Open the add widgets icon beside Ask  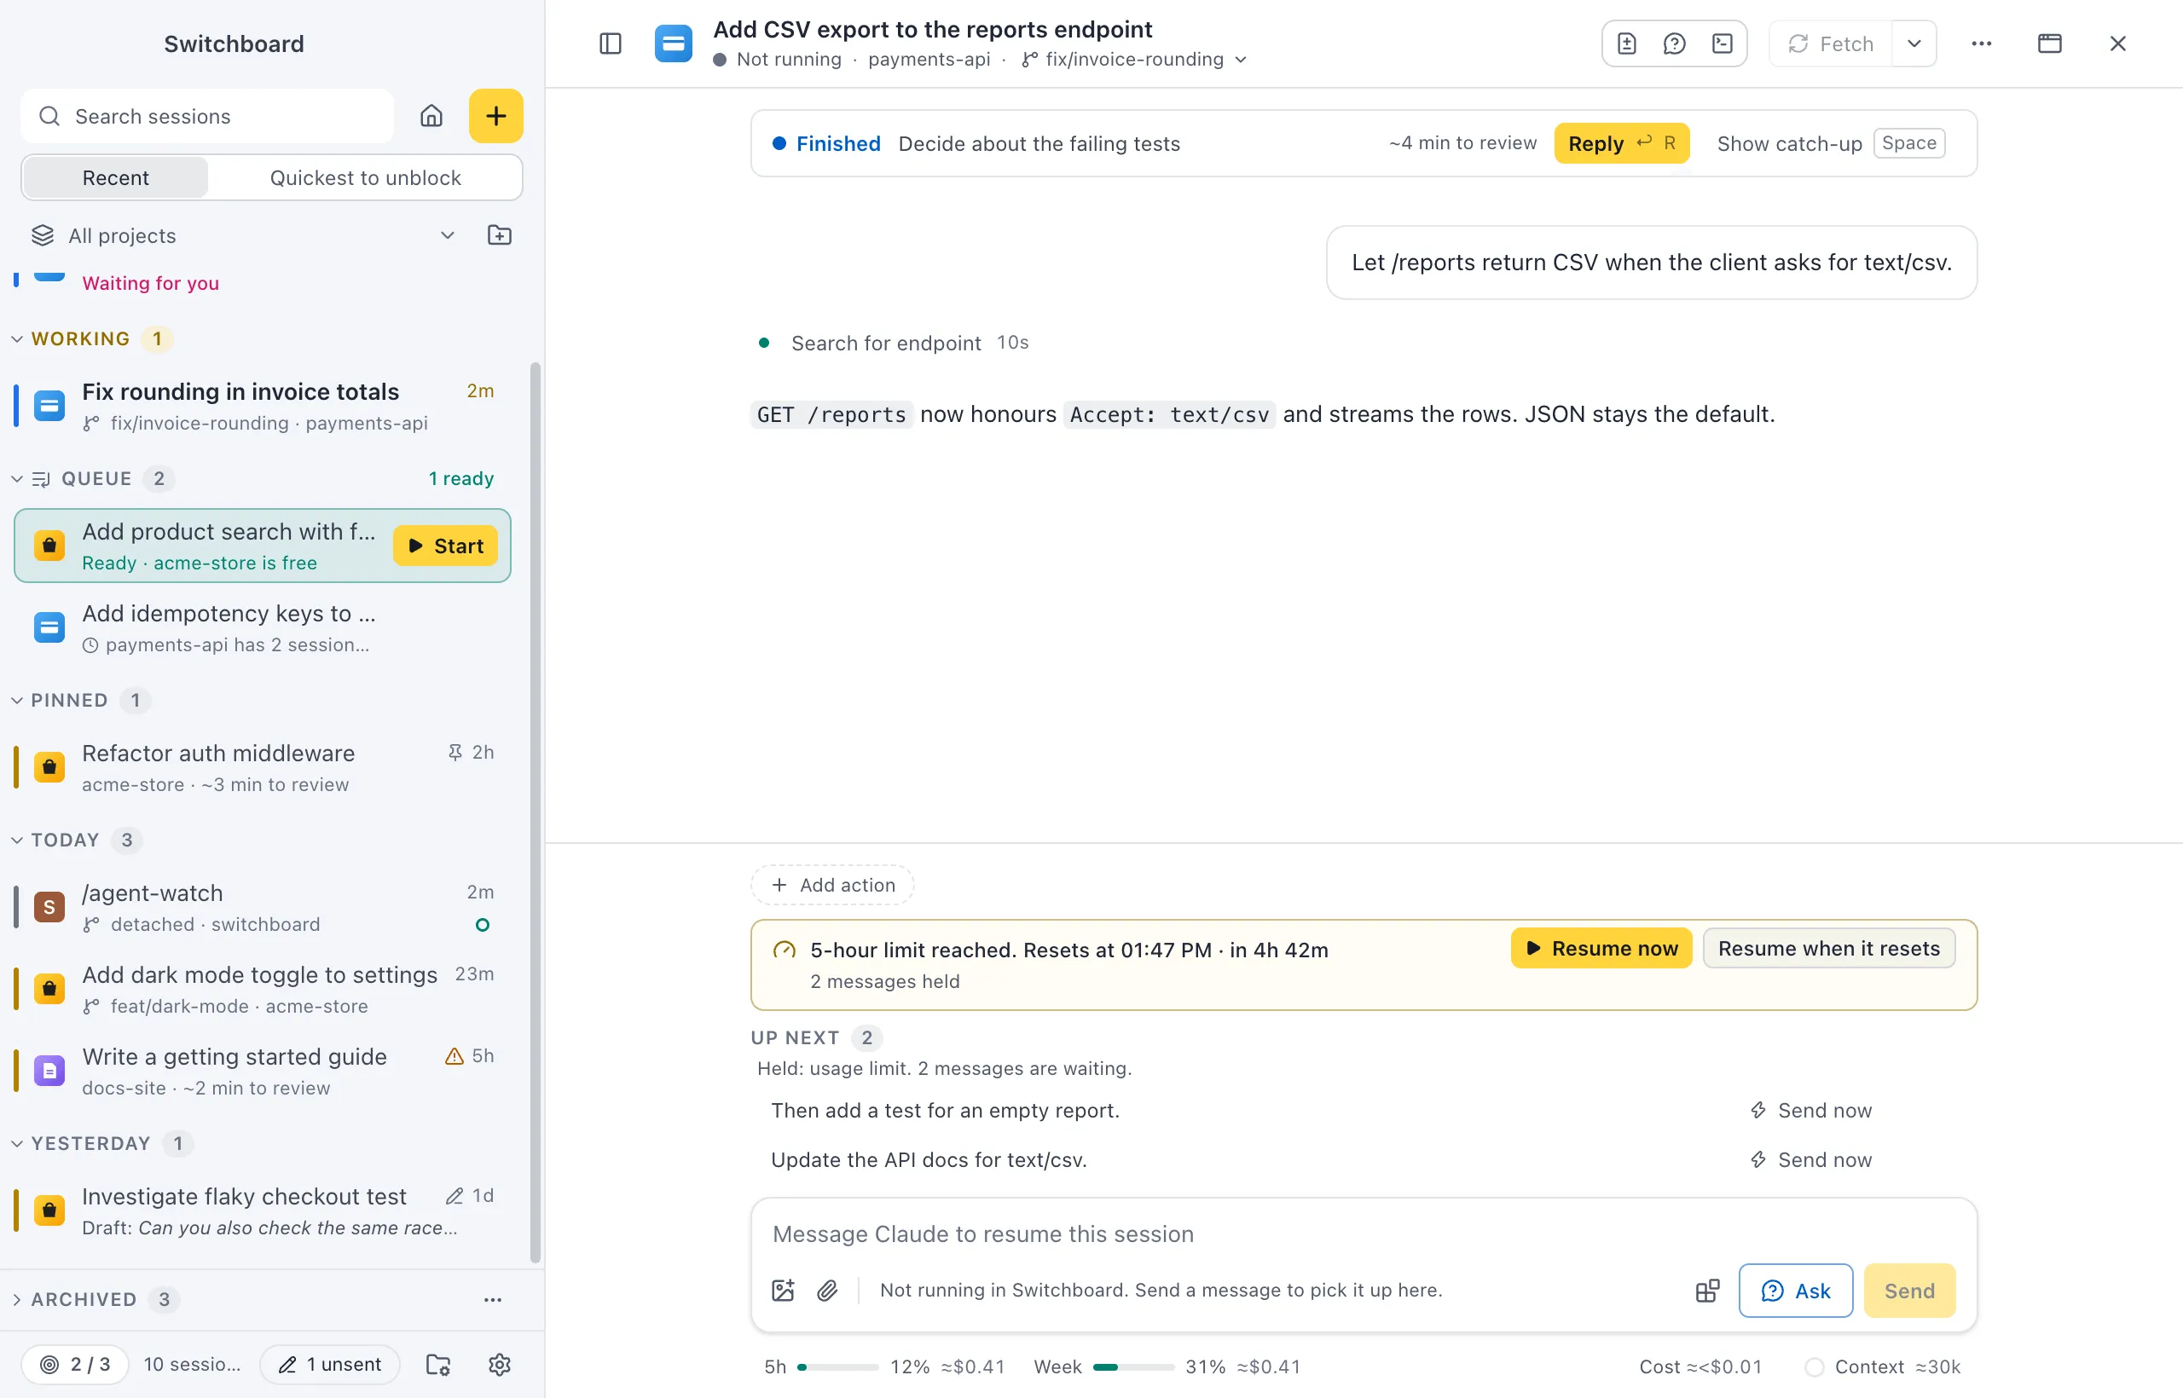[x=1707, y=1291]
